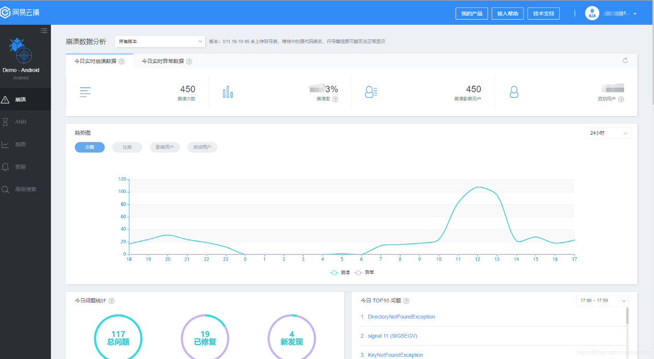The height and width of the screenshot is (359, 654).
Task: Open the 17:00 ~ 17:59 time dropdown
Action: 601,300
